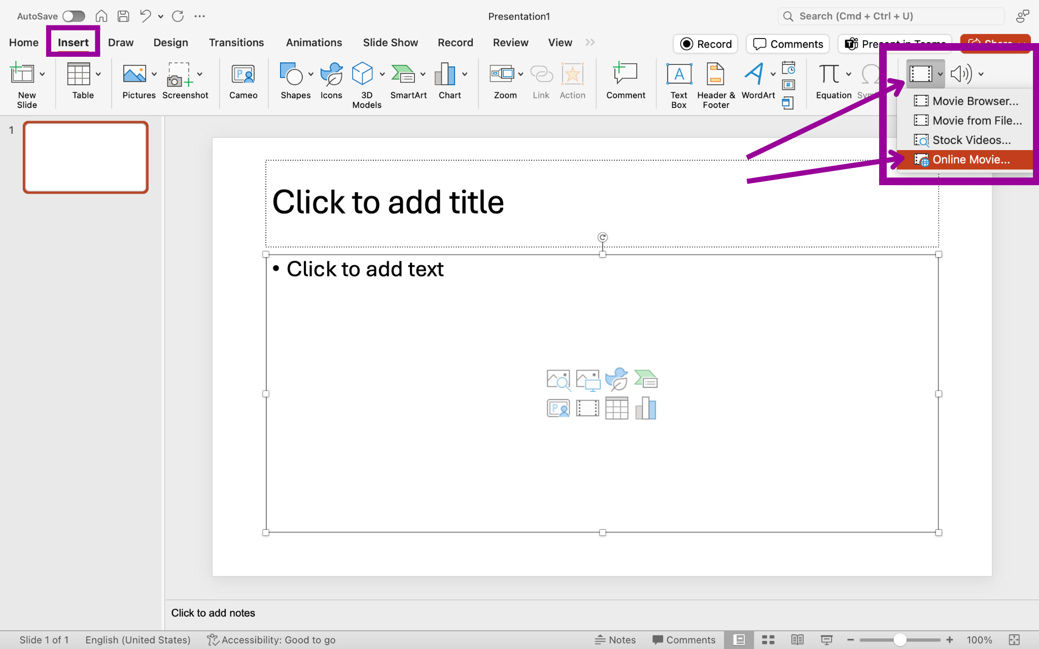The height and width of the screenshot is (649, 1039).
Task: Insert a SmartArt graphic
Action: (403, 74)
